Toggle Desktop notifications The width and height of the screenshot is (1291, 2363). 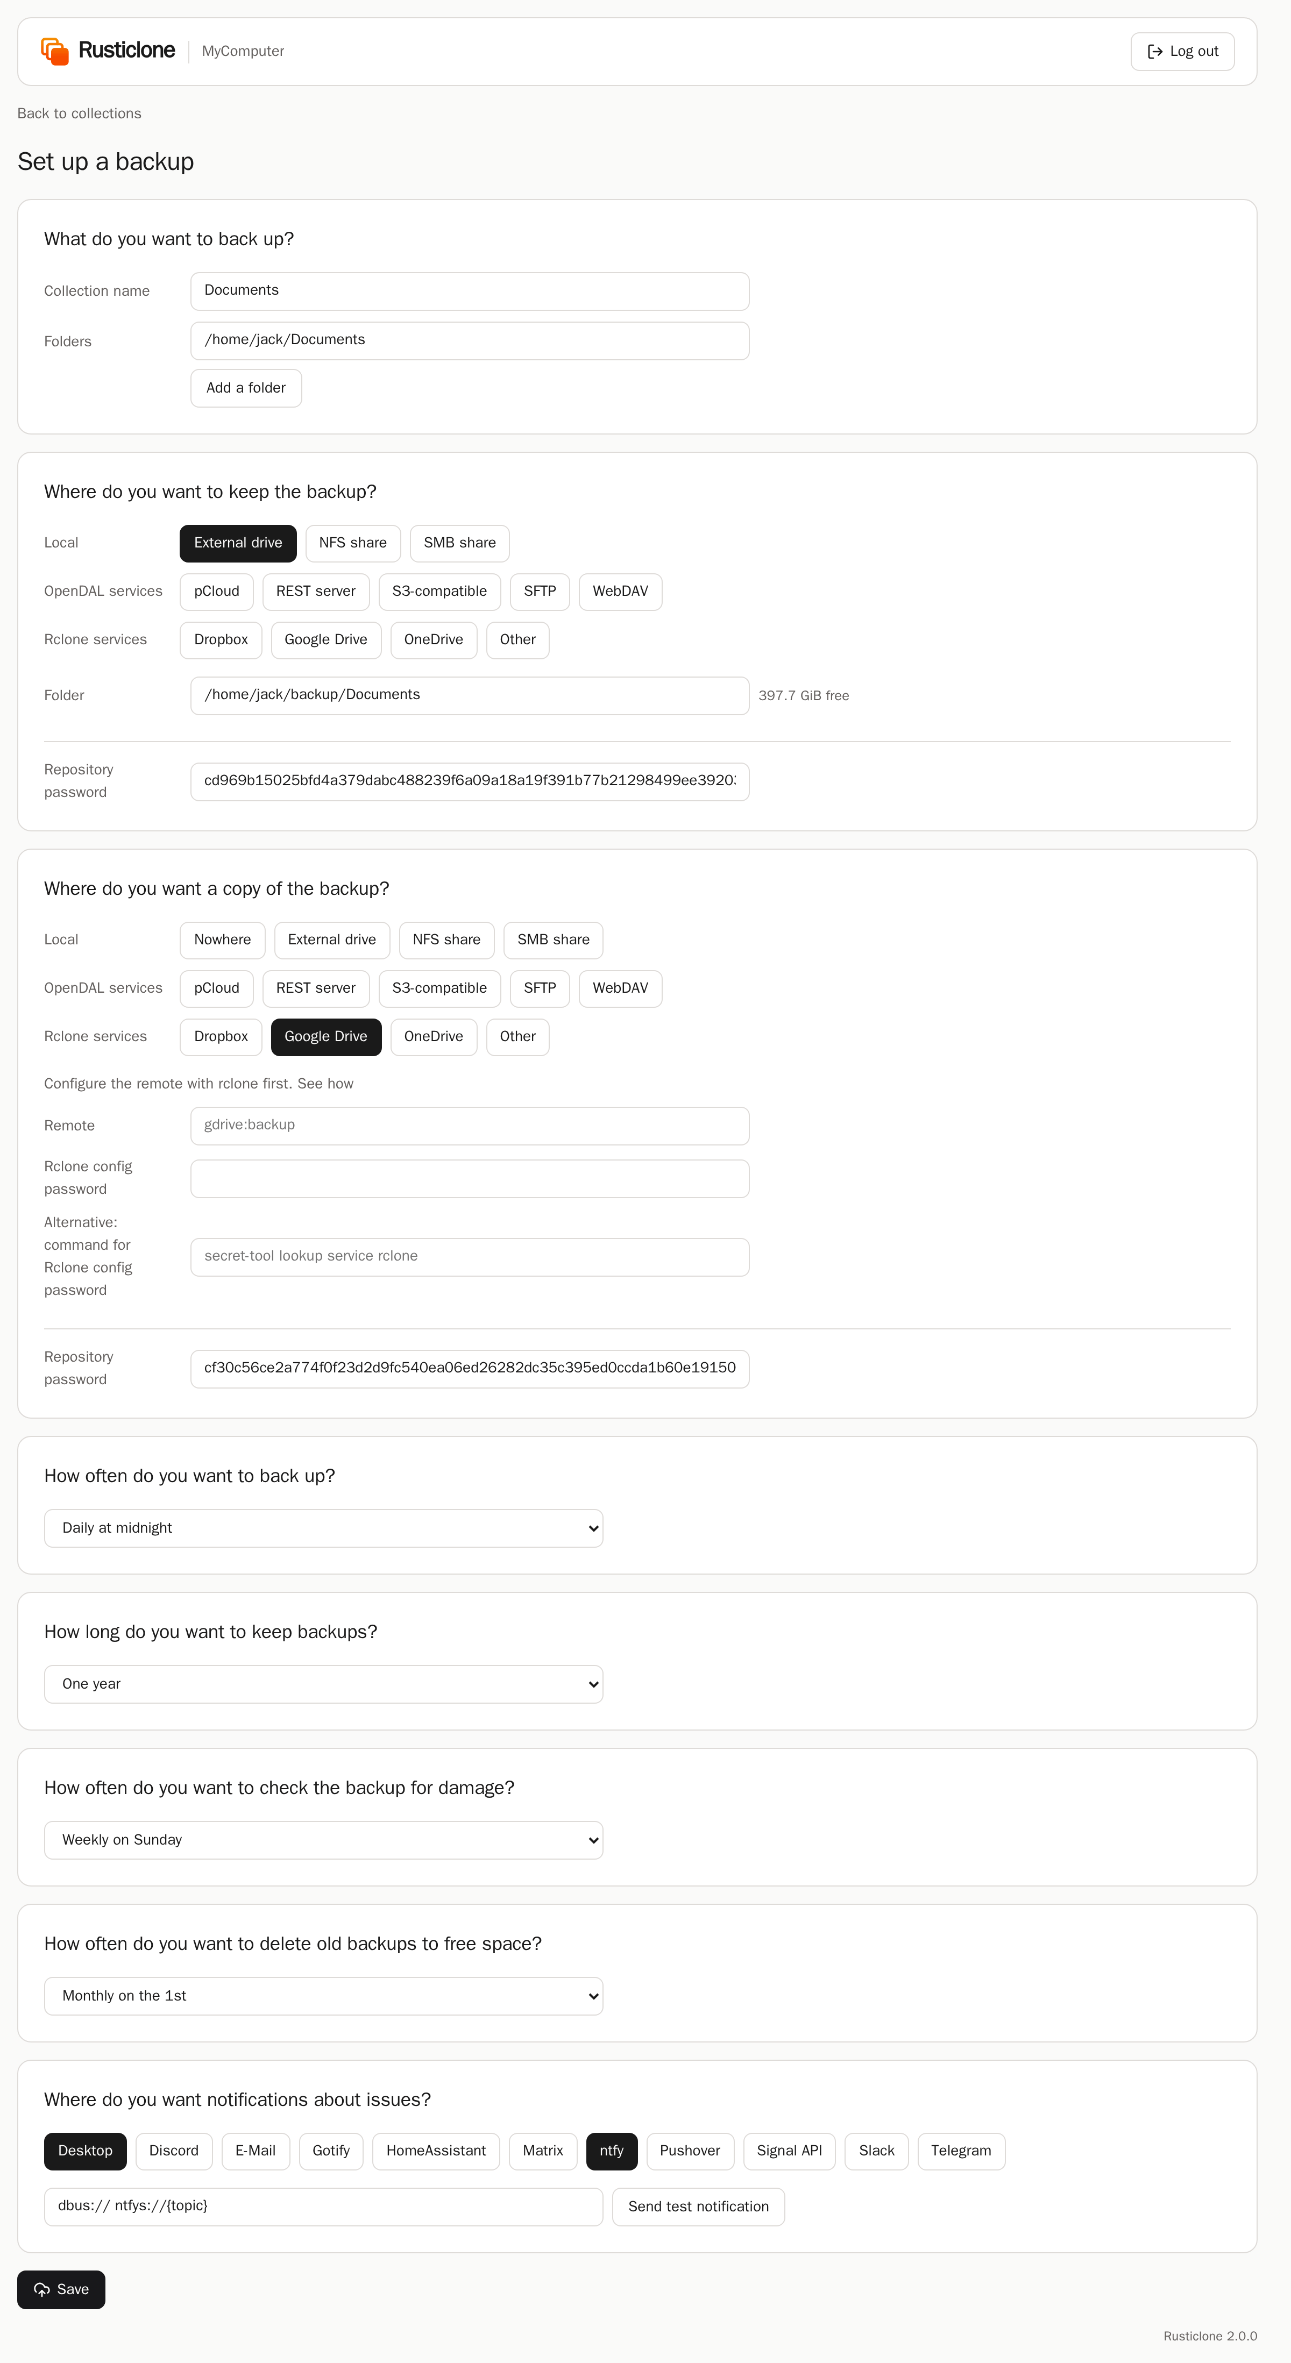pos(86,2151)
